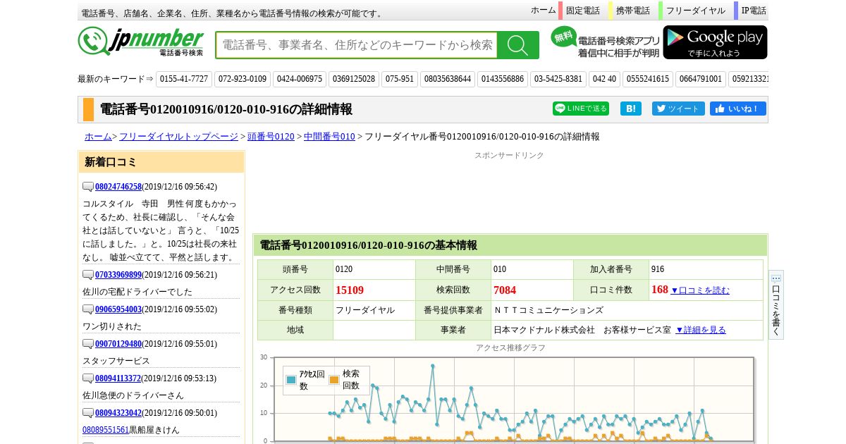Open review number 07033969899
Viewport: 846px width, 444px height.
118,275
